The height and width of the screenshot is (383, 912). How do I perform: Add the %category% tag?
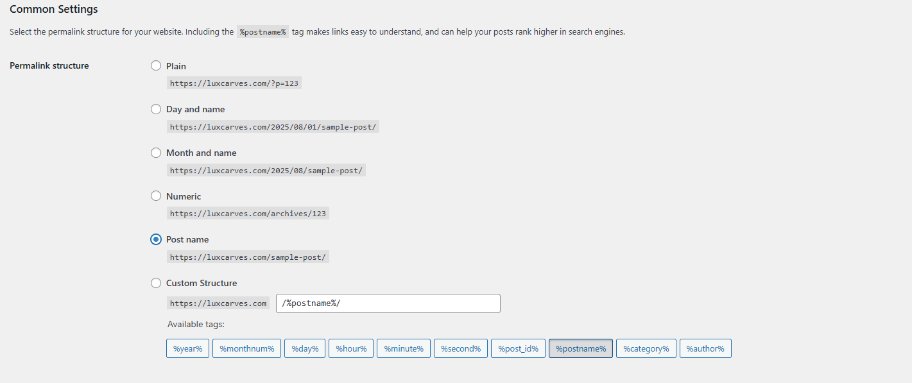tap(646, 348)
